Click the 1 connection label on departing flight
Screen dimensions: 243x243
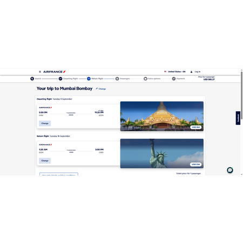point(71,113)
